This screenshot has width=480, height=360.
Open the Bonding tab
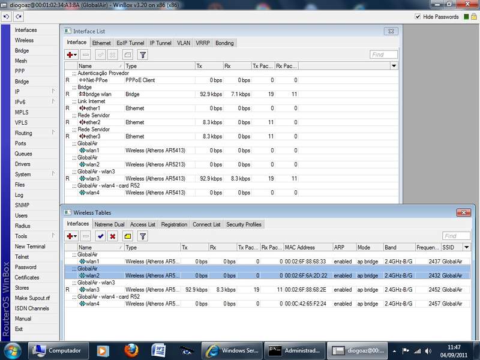tap(224, 43)
